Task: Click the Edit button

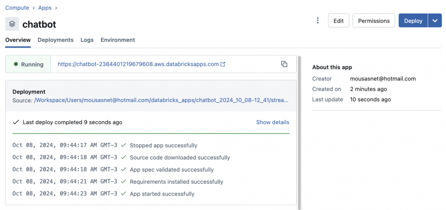Action: [x=338, y=21]
